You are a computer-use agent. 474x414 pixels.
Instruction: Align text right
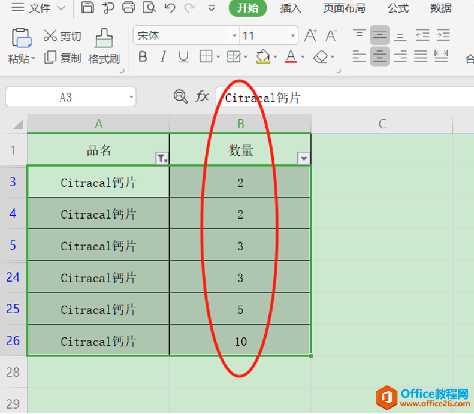[400, 56]
